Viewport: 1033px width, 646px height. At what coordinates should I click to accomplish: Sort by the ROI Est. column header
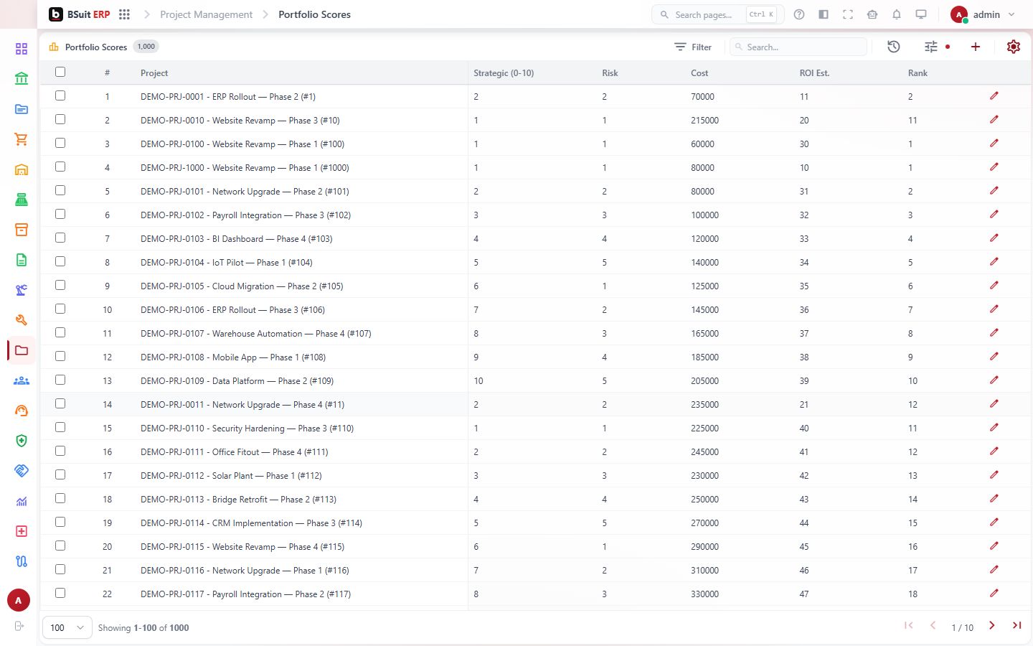(x=814, y=73)
